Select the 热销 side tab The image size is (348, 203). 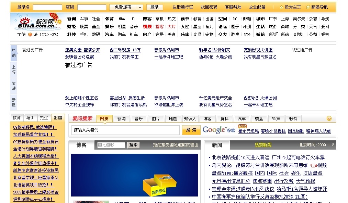[13, 53]
